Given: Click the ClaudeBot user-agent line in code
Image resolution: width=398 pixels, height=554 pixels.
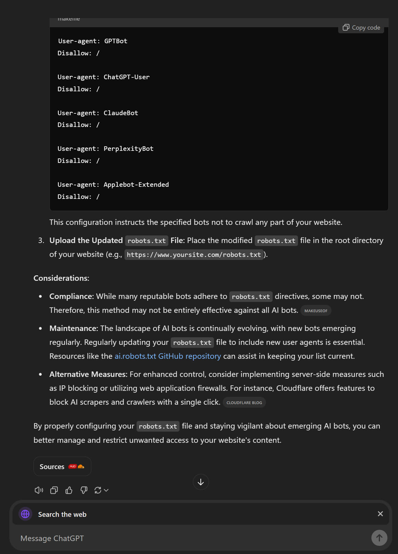Looking at the screenshot, I should [x=98, y=113].
